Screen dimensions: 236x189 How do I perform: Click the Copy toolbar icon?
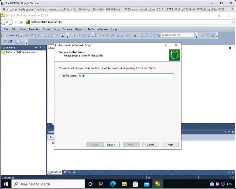[x=44, y=36]
